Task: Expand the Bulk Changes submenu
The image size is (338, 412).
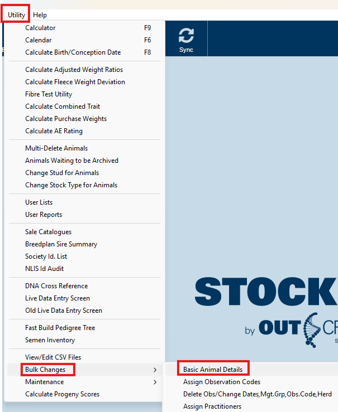Action: [x=45, y=370]
